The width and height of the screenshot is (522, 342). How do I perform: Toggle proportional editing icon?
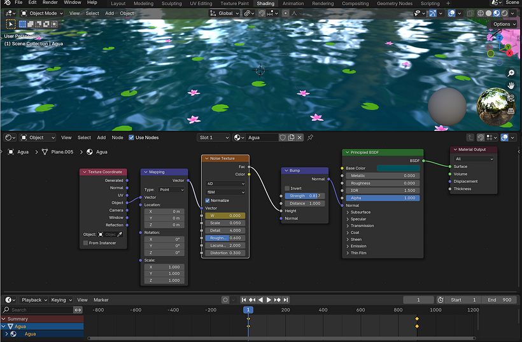coord(285,13)
